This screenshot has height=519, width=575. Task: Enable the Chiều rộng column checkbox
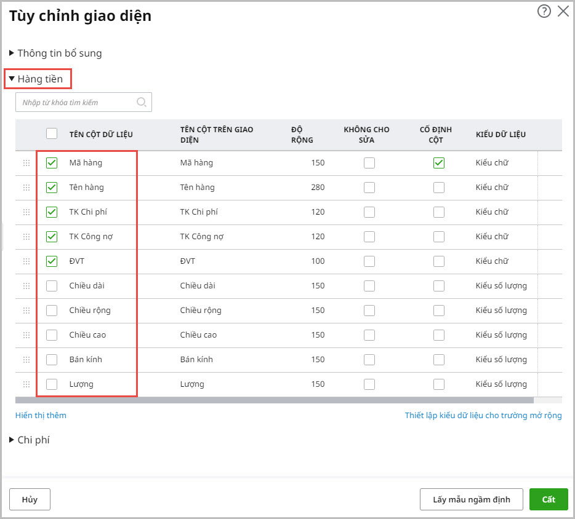point(52,311)
